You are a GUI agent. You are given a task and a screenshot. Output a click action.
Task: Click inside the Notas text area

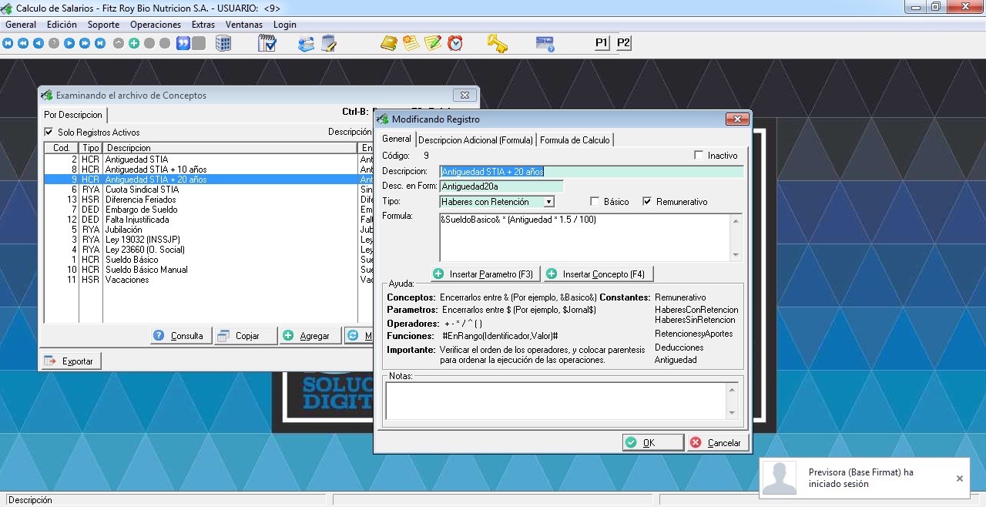click(x=556, y=401)
